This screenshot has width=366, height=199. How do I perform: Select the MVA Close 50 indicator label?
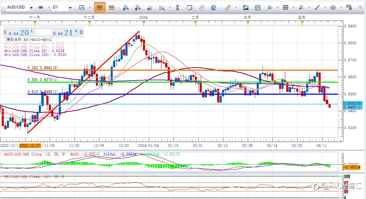pos(34,51)
